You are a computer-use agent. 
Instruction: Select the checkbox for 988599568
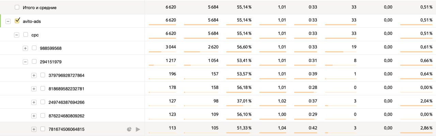click(34, 48)
